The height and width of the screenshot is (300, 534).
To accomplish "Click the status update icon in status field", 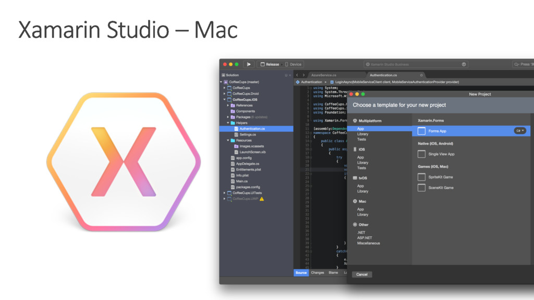I will (464, 64).
